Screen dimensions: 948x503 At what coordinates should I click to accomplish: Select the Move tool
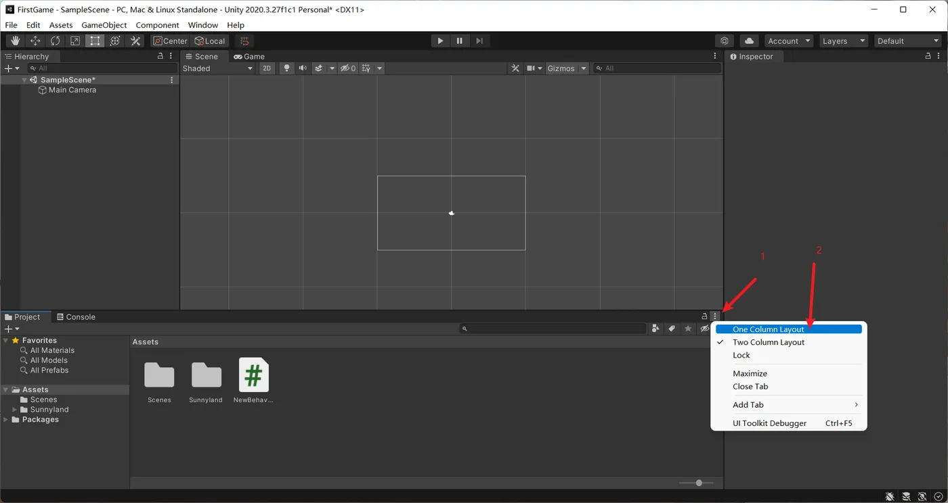pyautogui.click(x=35, y=41)
